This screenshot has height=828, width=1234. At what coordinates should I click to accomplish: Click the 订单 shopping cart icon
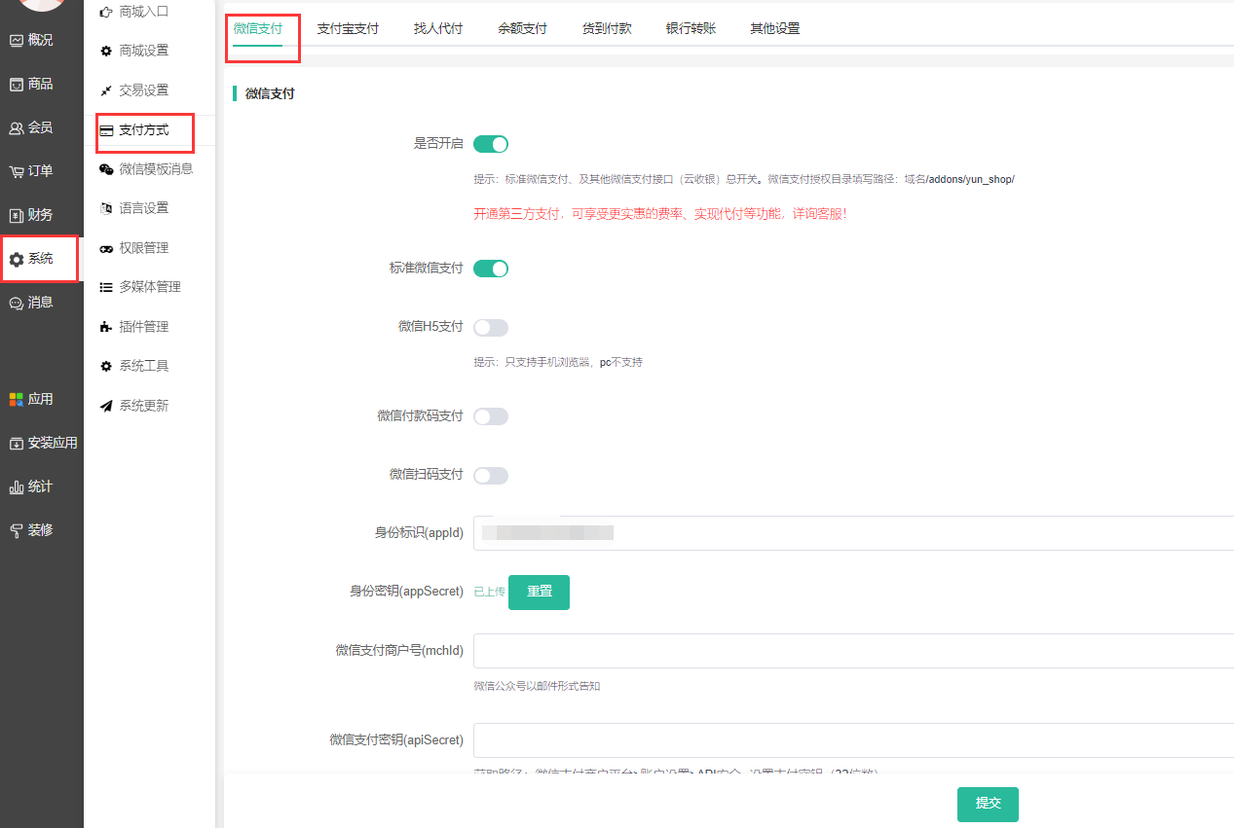click(x=17, y=171)
